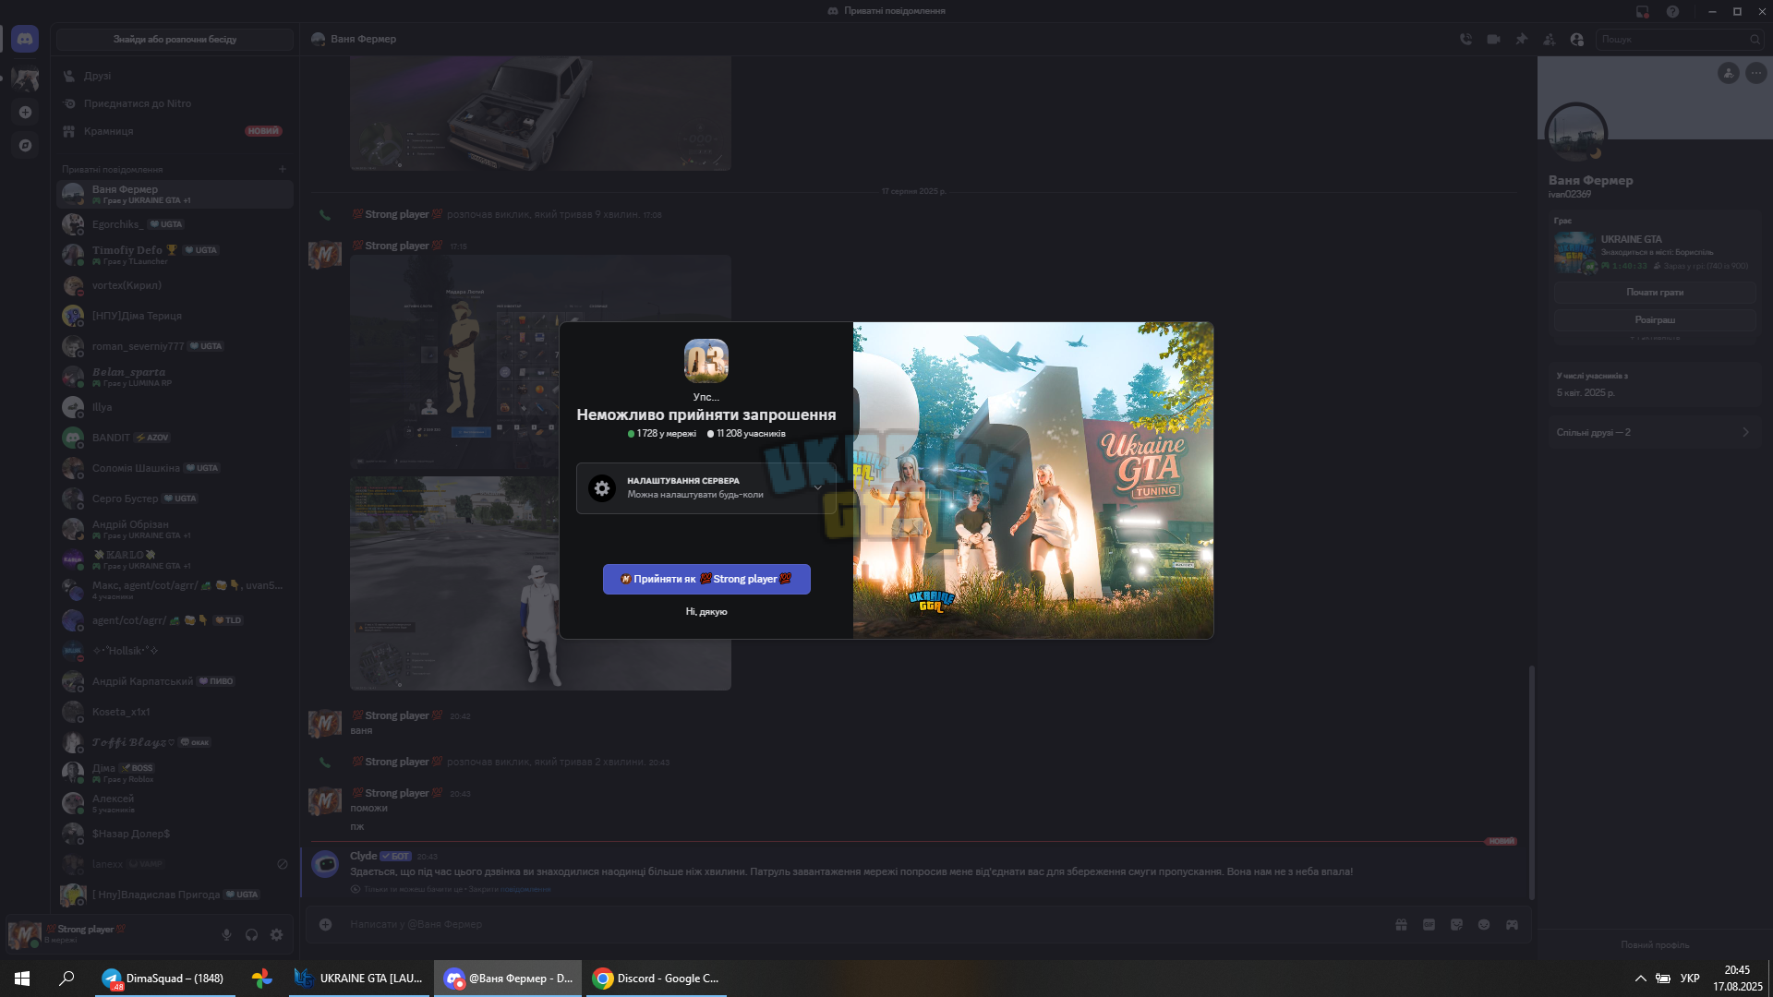Add friends to the DM icon
The width and height of the screenshot is (1773, 997).
tap(1549, 39)
